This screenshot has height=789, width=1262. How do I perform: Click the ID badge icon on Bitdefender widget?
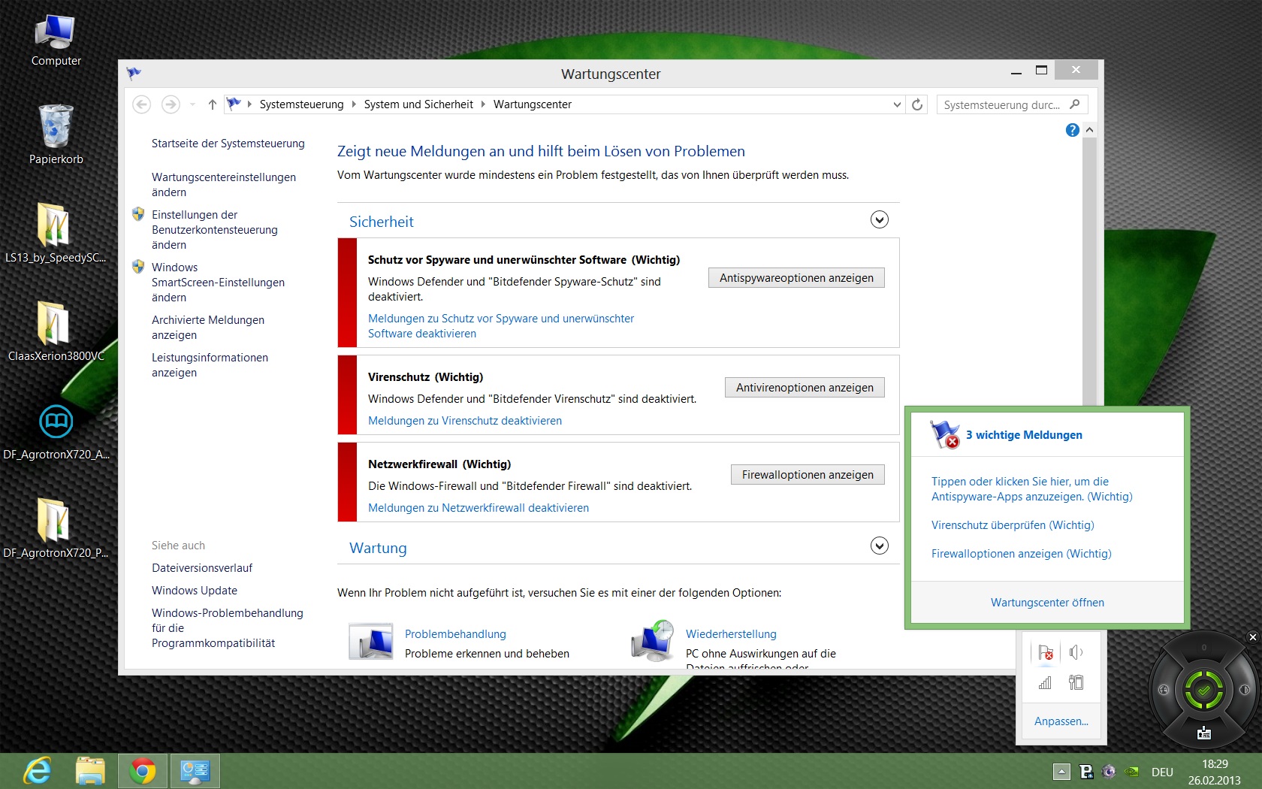[1204, 733]
